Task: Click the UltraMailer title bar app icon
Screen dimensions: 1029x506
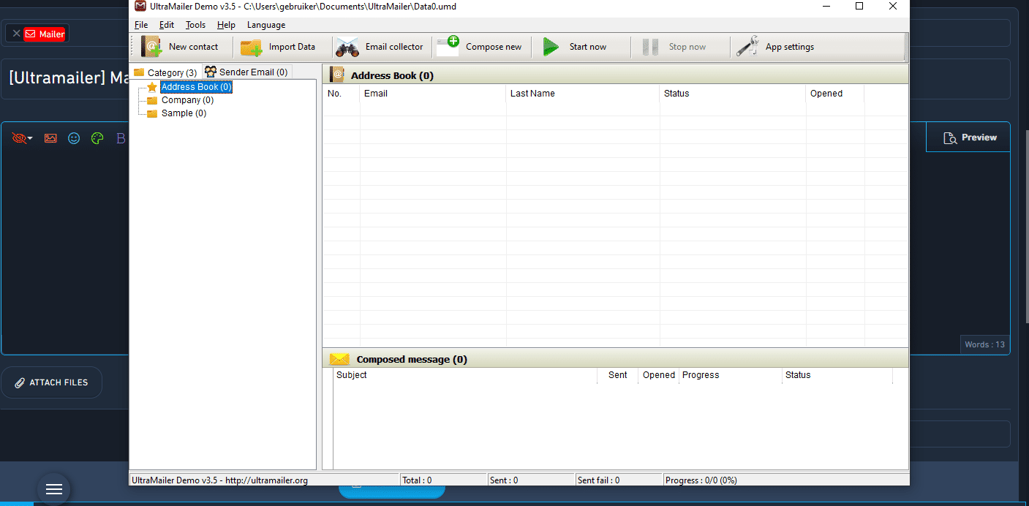Action: [x=140, y=6]
